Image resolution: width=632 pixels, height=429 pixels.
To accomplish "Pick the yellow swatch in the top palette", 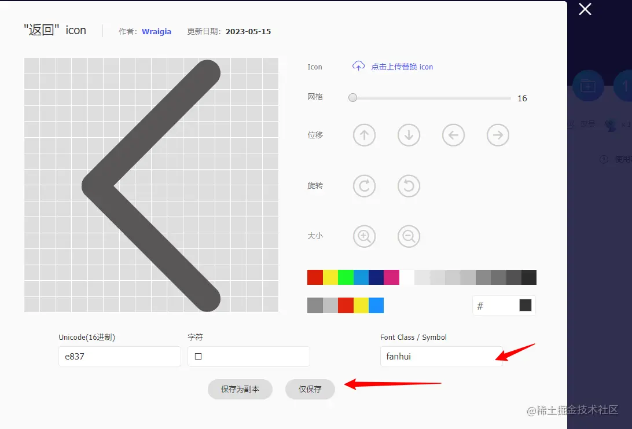I will [x=330, y=277].
